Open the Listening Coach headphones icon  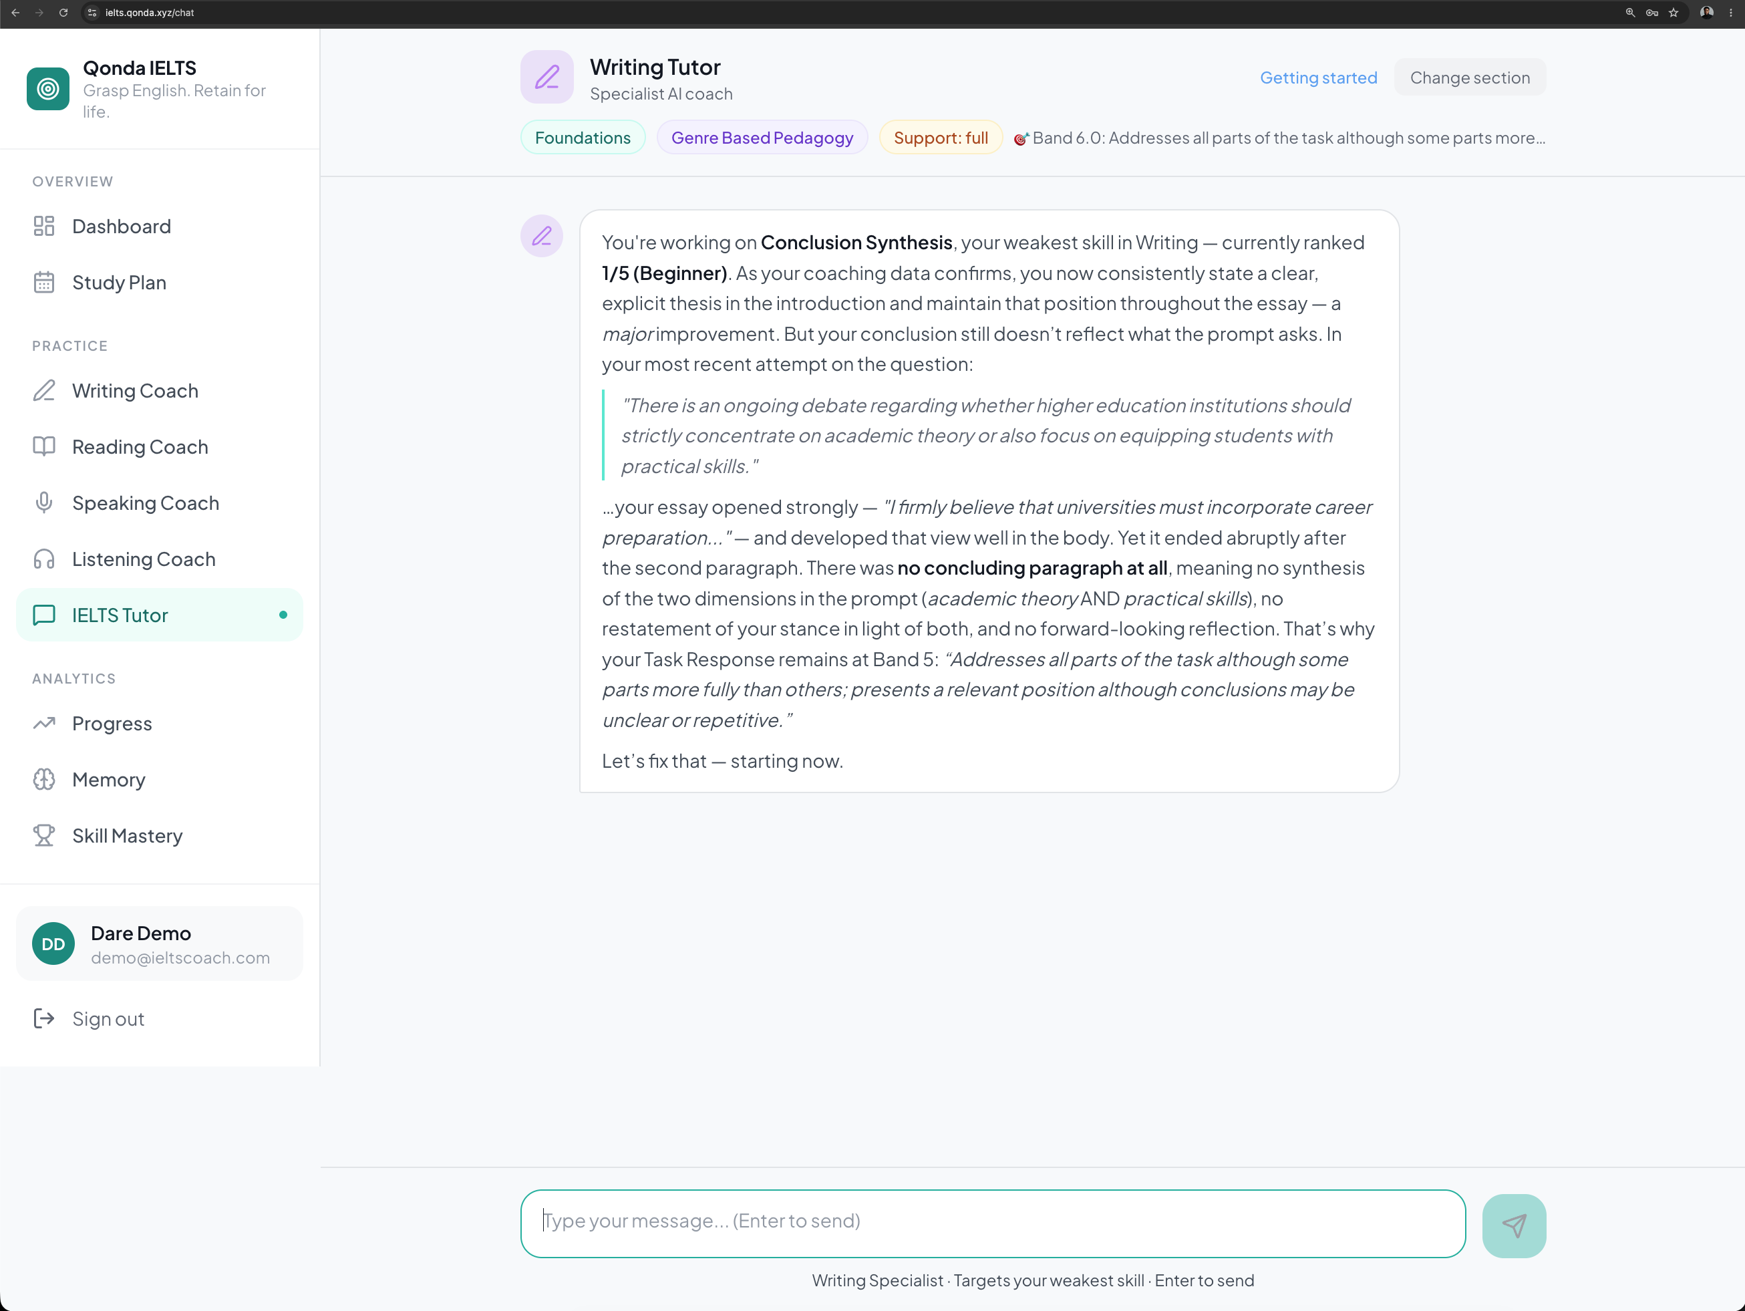44,559
